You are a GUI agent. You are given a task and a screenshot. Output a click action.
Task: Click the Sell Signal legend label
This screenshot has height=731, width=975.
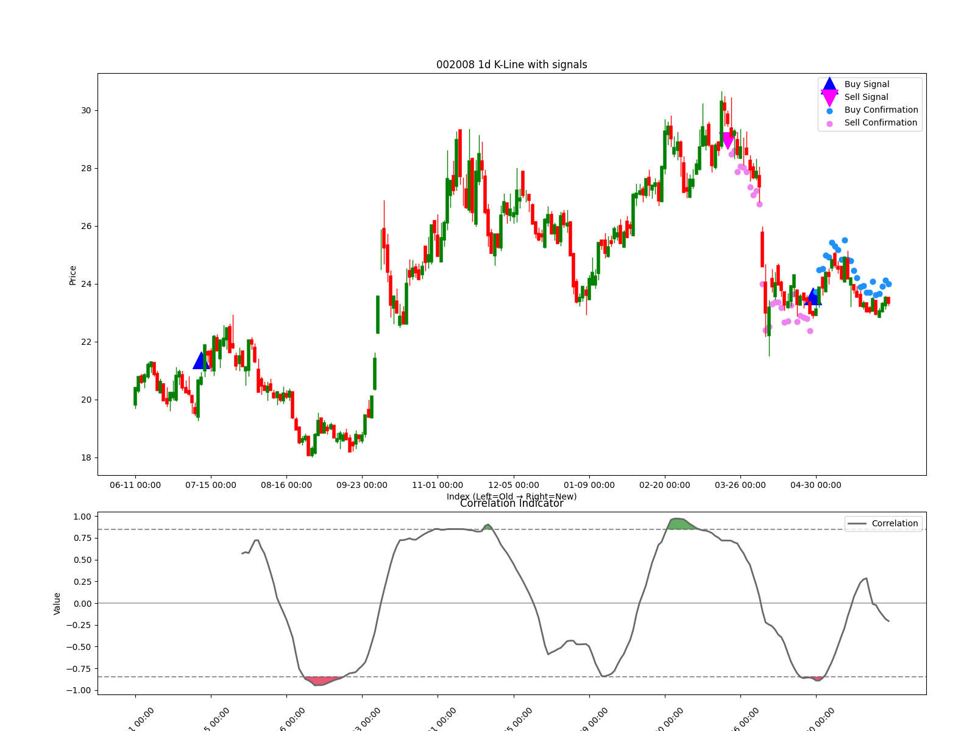pyautogui.click(x=866, y=97)
